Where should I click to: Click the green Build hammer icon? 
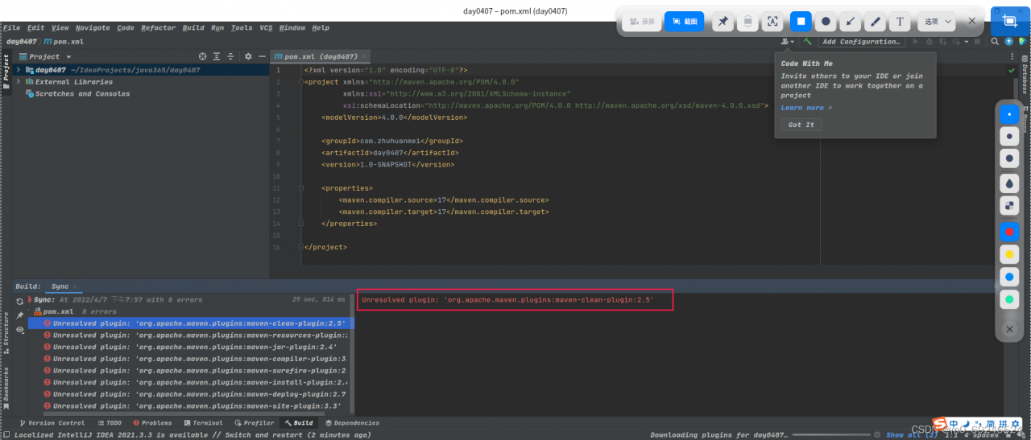pyautogui.click(x=807, y=41)
